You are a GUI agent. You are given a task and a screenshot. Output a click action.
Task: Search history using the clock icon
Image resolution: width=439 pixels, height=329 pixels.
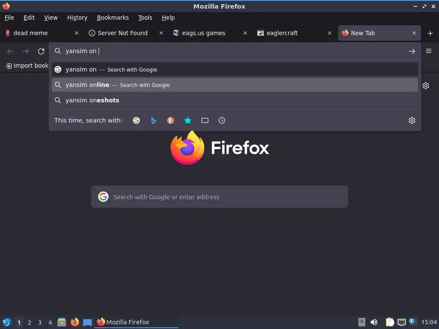click(222, 120)
